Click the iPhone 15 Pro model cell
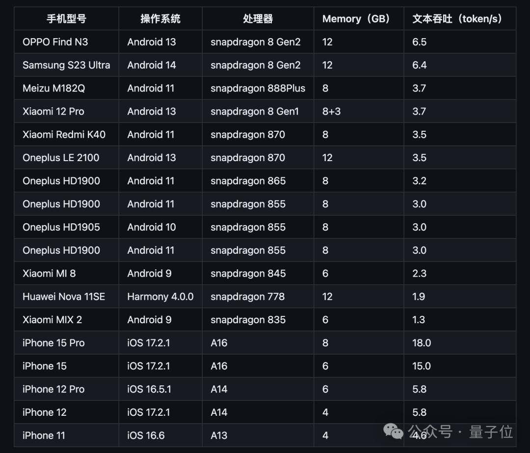530x453 pixels. [x=53, y=343]
